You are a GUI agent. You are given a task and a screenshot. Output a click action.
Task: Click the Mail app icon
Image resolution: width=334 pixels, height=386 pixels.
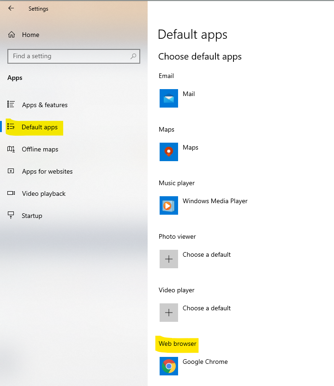pyautogui.click(x=169, y=98)
